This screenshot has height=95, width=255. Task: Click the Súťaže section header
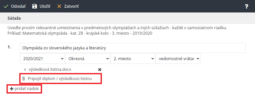click(14, 18)
